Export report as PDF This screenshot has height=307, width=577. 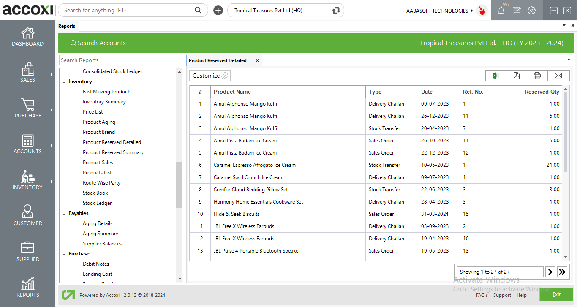pyautogui.click(x=516, y=76)
